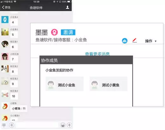Select collaborator 测试小黄鱼

(109, 84)
